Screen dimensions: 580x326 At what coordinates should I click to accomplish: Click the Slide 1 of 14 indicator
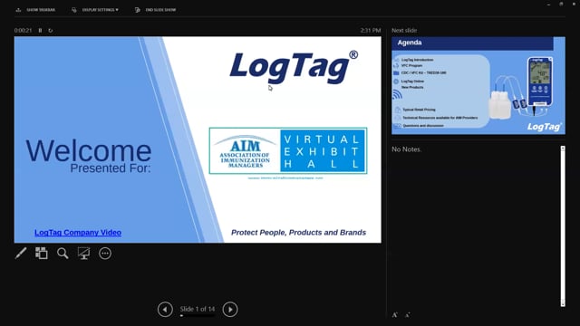pos(198,309)
